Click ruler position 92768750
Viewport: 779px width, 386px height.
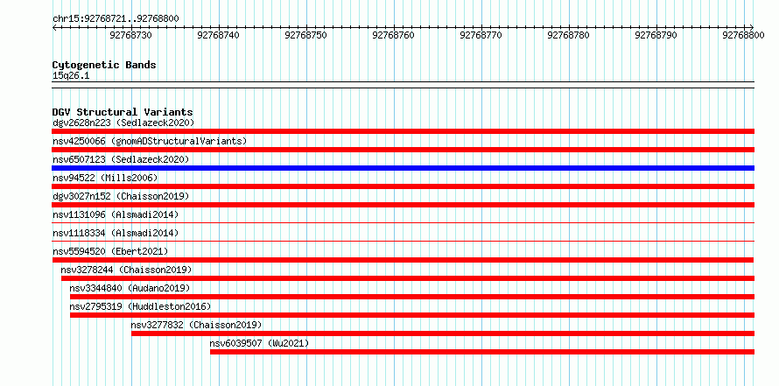pos(306,35)
